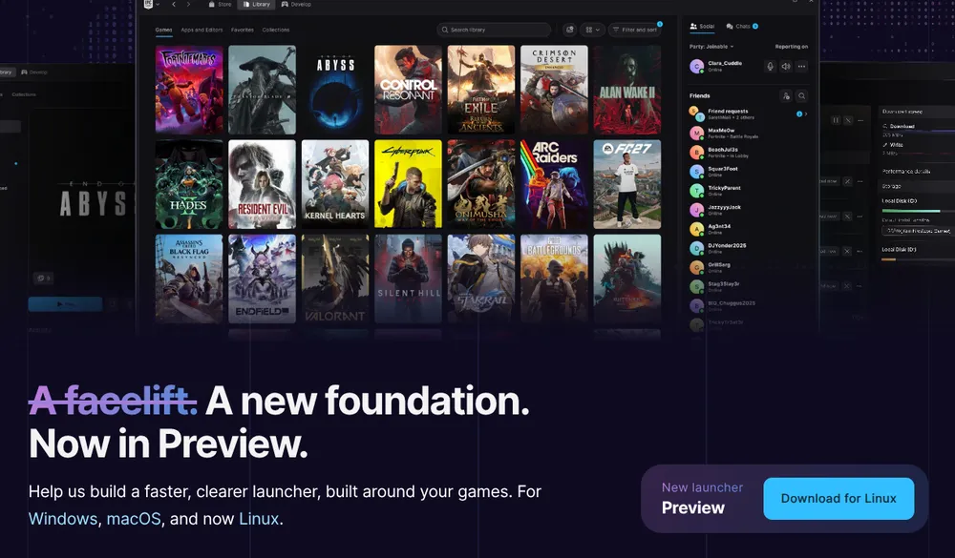The image size is (955, 558).
Task: Open the Fortnitemares game tile
Action: [189, 90]
